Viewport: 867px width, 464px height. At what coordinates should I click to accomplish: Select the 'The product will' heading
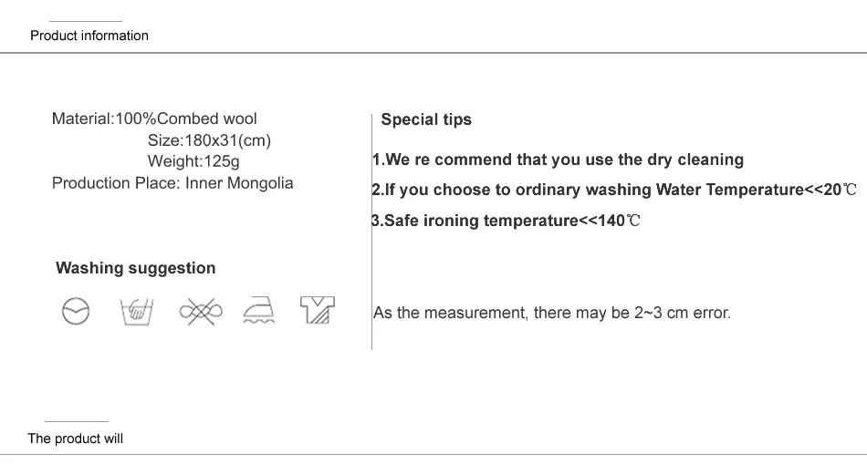click(x=75, y=438)
